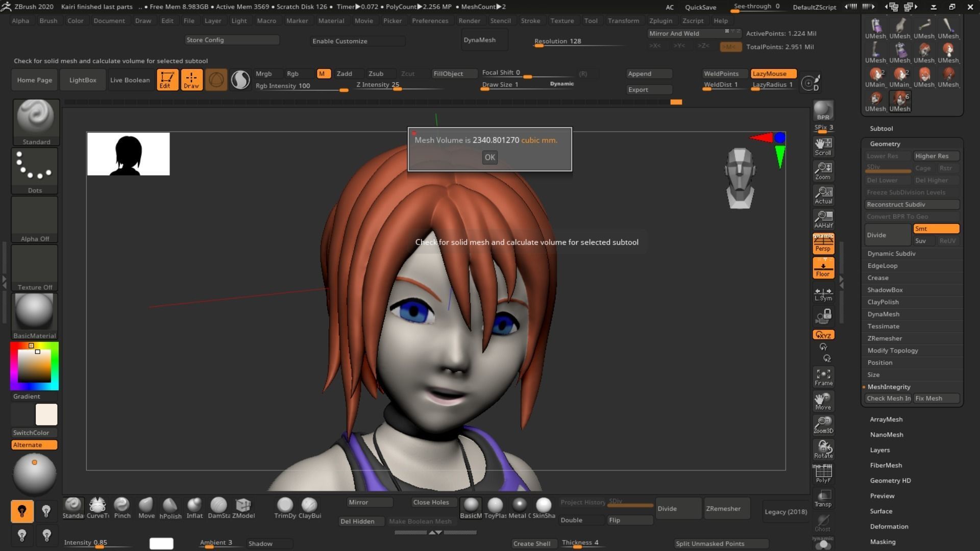Viewport: 980px width, 551px height.
Task: Select the CurveTube brush
Action: (x=97, y=508)
